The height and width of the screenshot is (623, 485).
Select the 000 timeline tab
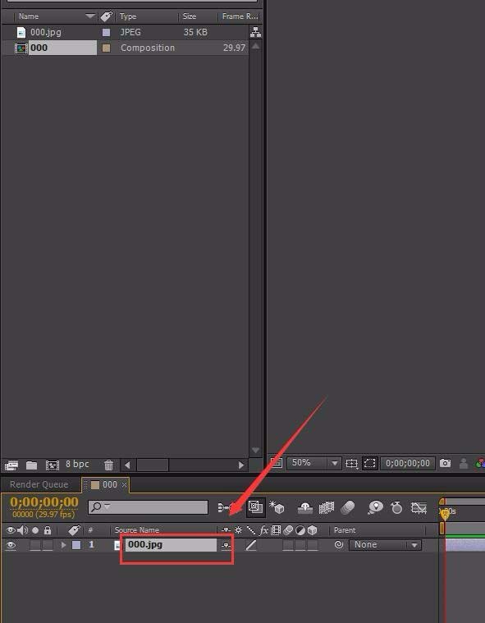click(105, 485)
